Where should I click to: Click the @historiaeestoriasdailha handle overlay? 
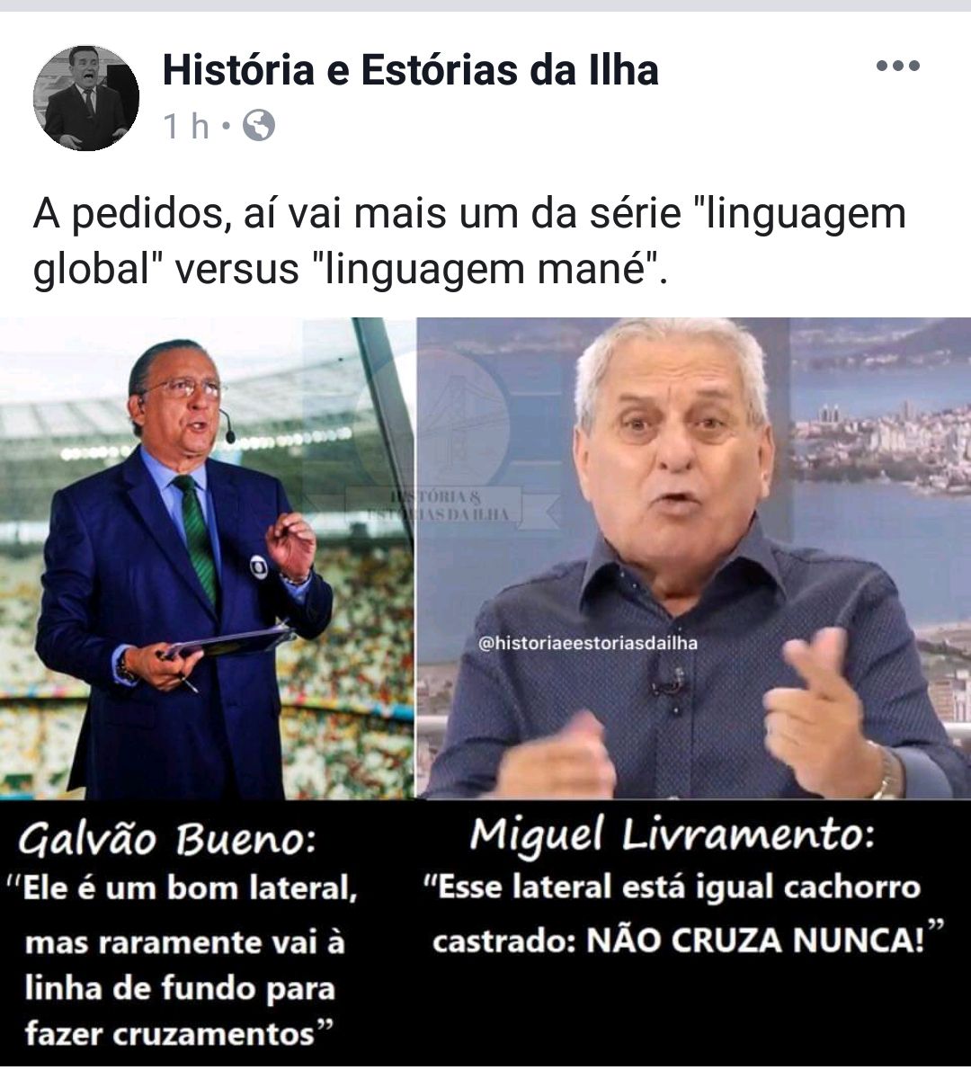588,644
